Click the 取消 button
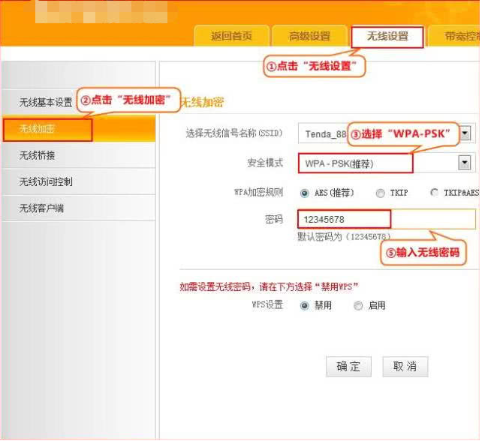 405,367
